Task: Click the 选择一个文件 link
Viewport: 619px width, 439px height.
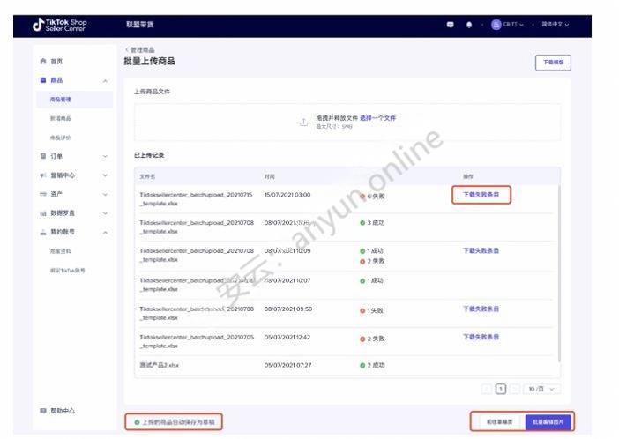Action: [377, 117]
